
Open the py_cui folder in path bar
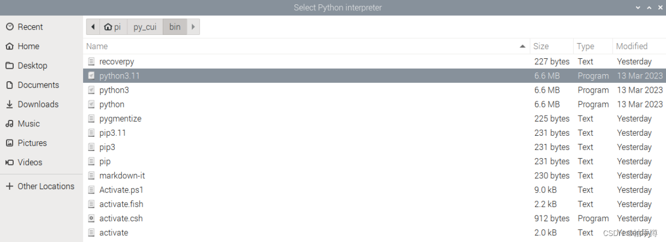[145, 27]
